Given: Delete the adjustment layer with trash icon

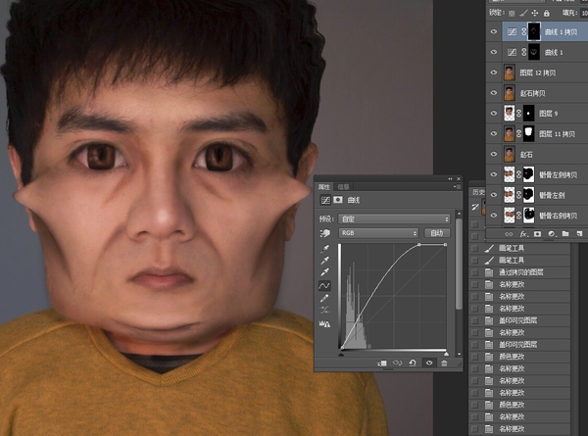Looking at the screenshot, I should 444,363.
